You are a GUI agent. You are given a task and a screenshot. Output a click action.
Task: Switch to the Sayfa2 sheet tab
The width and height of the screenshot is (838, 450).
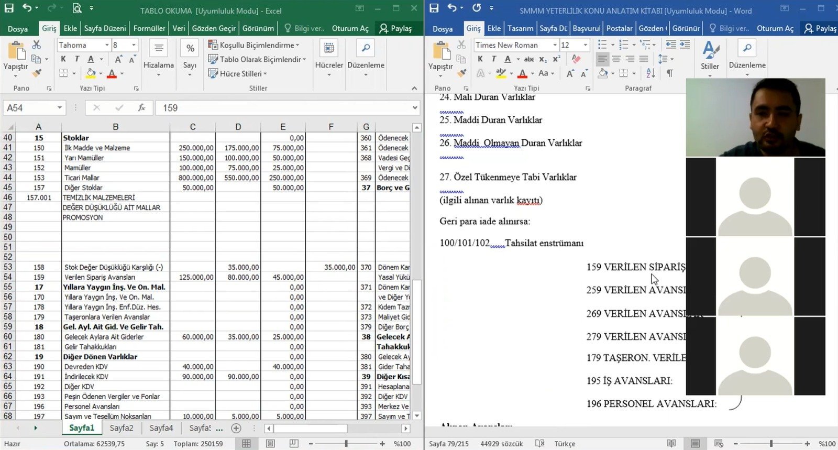(122, 428)
